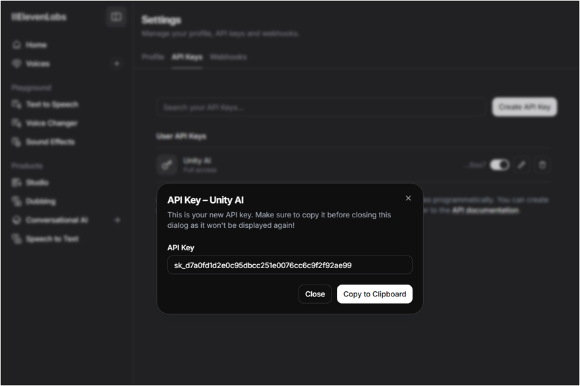Open Dubbing in the sidebar

pyautogui.click(x=41, y=202)
